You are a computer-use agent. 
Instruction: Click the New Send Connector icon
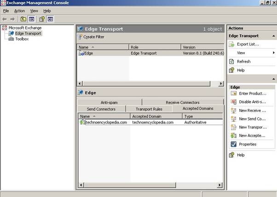(234, 119)
